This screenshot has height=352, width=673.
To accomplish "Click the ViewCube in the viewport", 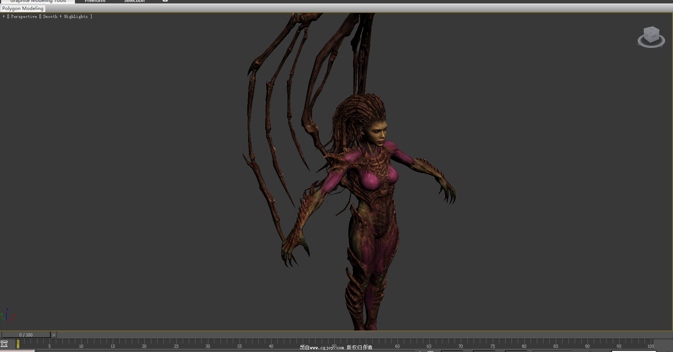I will (x=651, y=34).
